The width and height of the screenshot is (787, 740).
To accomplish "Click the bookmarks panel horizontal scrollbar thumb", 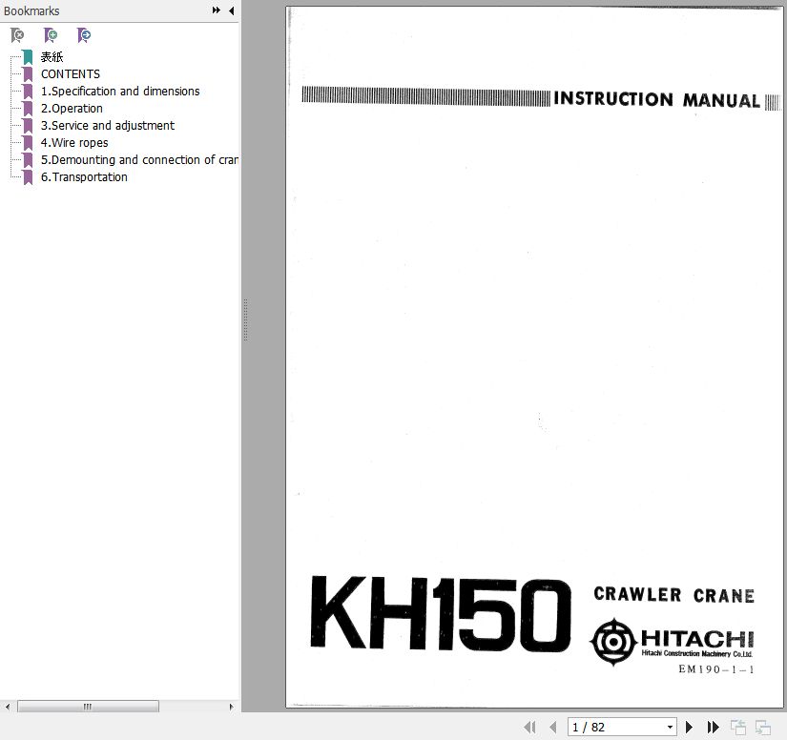I will coord(88,707).
